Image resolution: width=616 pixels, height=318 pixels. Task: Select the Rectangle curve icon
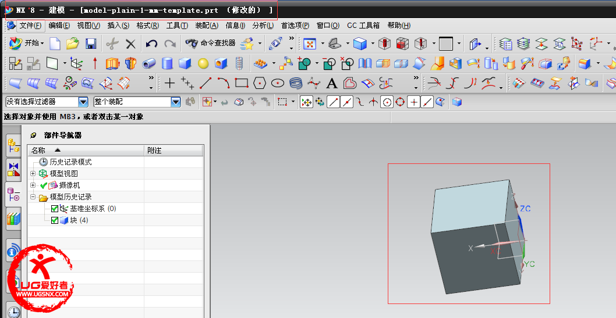[242, 83]
